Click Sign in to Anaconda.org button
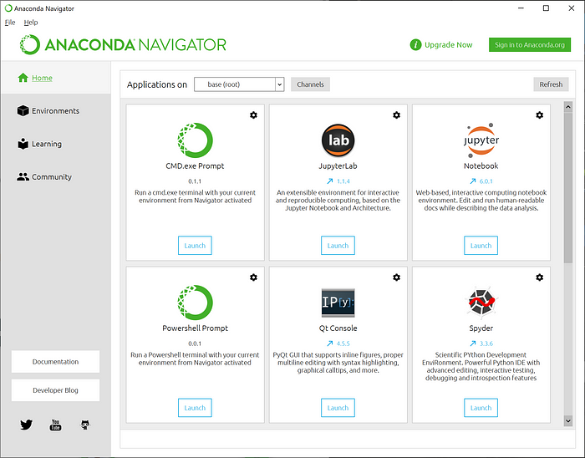 coord(530,45)
